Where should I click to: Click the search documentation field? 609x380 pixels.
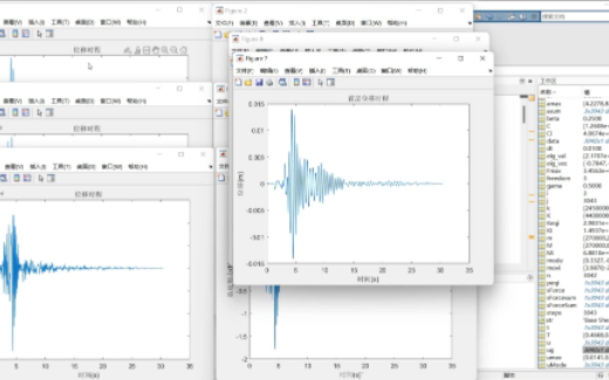tap(574, 17)
